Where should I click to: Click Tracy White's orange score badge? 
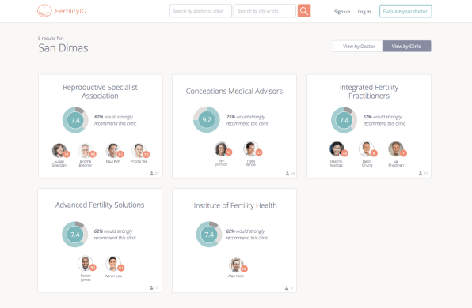click(259, 152)
